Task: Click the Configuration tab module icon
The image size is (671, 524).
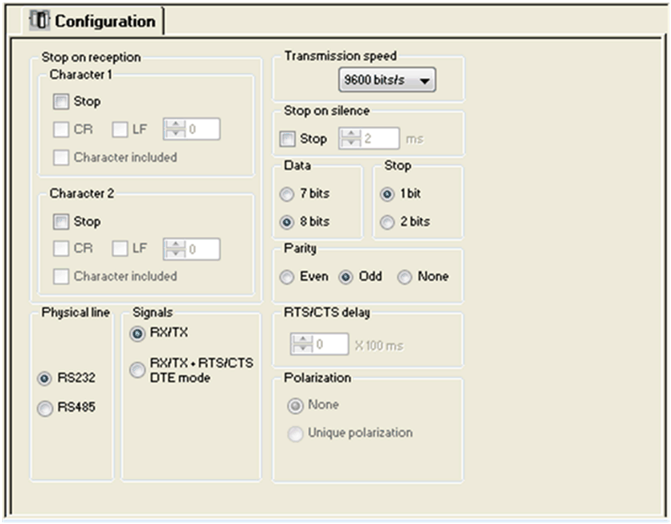Action: coord(39,20)
